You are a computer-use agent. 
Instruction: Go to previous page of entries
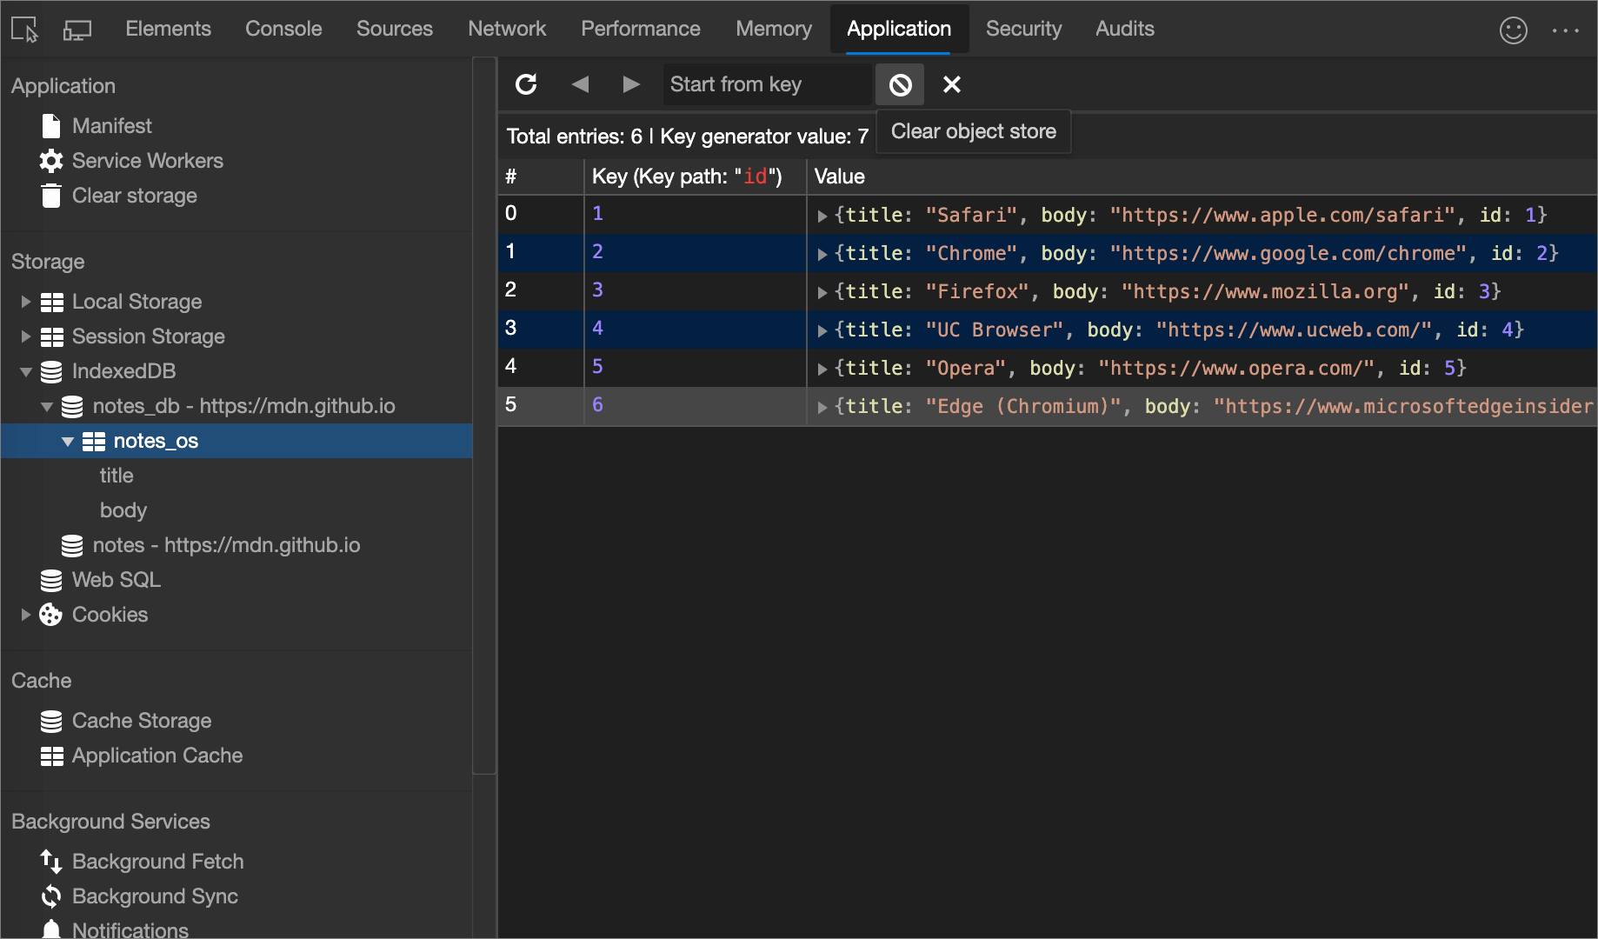pos(580,84)
